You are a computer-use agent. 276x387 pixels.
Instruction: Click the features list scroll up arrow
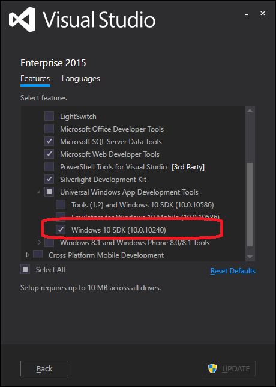pos(250,111)
